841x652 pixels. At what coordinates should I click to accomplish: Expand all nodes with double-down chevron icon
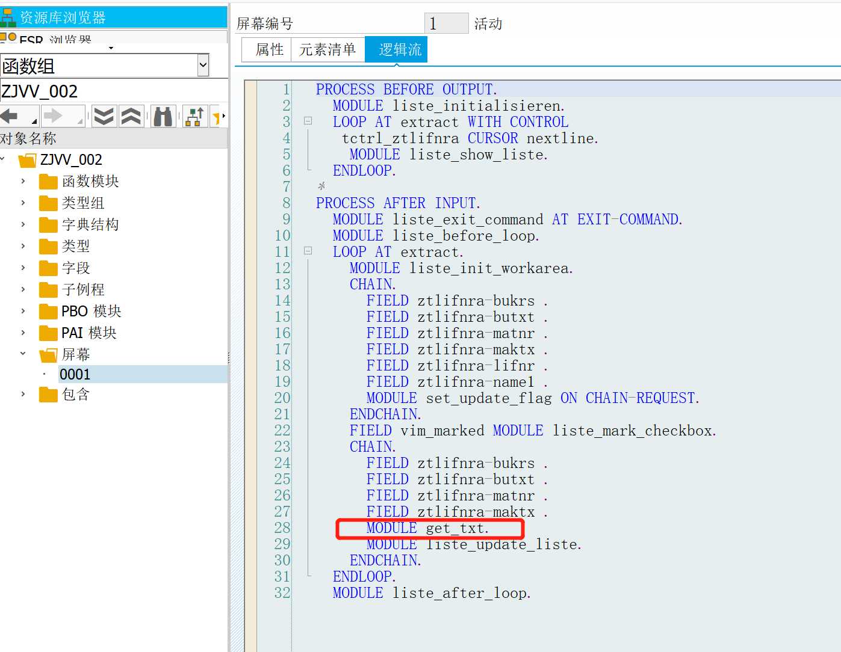pos(104,115)
